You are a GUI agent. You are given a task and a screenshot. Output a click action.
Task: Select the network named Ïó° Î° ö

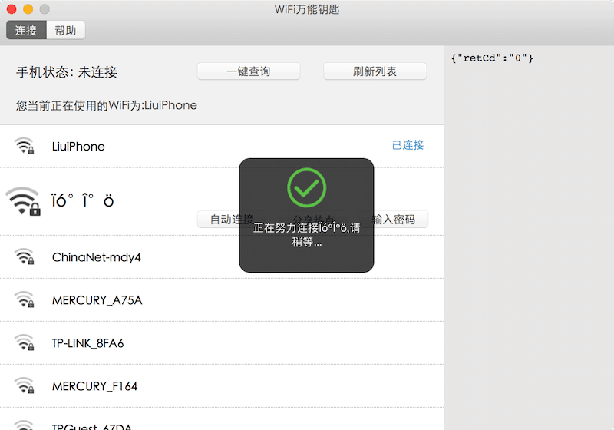tap(83, 200)
